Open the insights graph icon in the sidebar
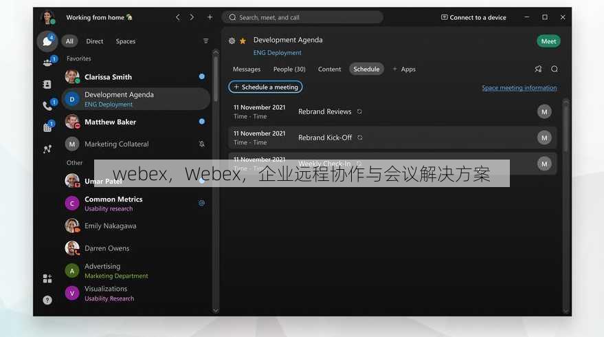Image resolution: width=604 pixels, height=337 pixels. (x=47, y=149)
